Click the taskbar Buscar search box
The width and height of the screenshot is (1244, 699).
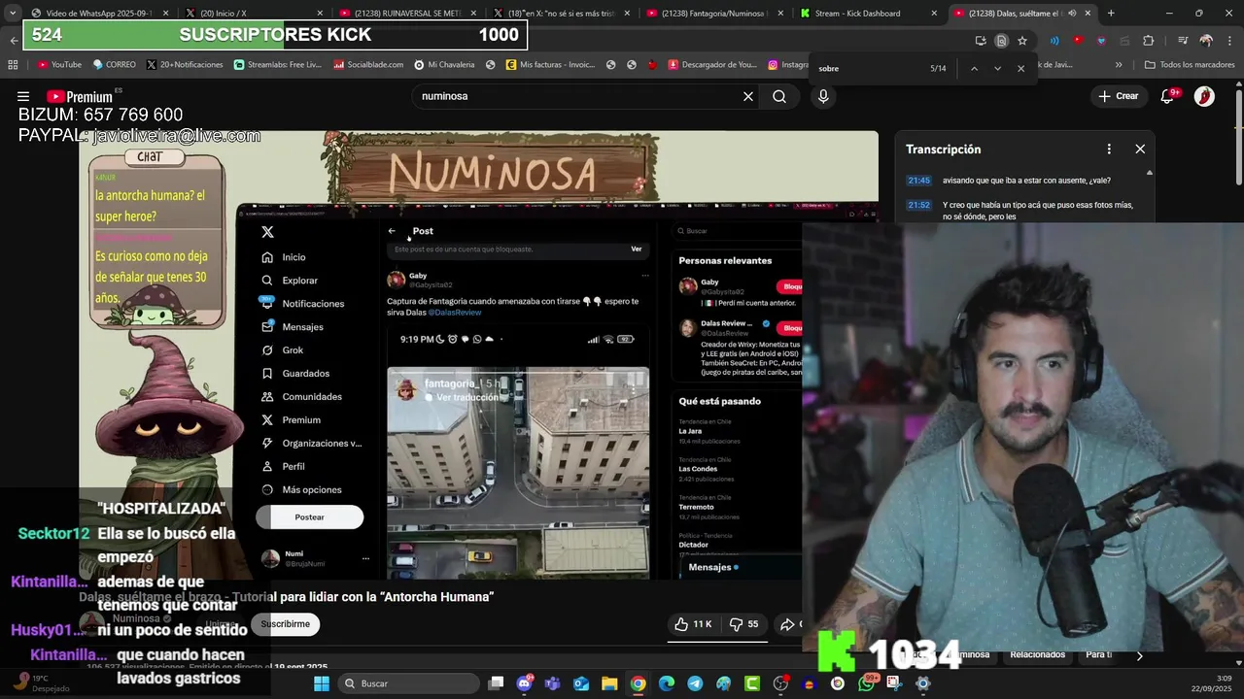click(407, 683)
